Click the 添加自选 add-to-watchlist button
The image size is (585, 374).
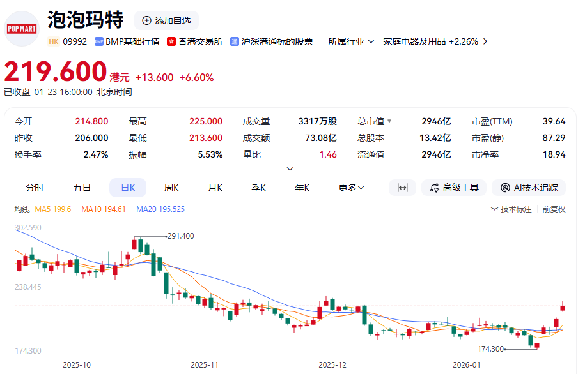[166, 20]
